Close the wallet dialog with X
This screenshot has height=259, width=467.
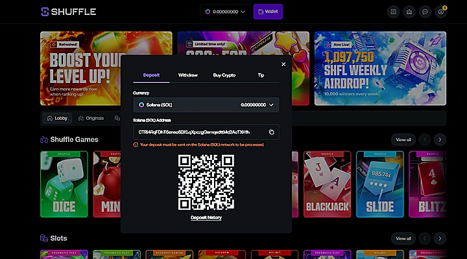[283, 64]
